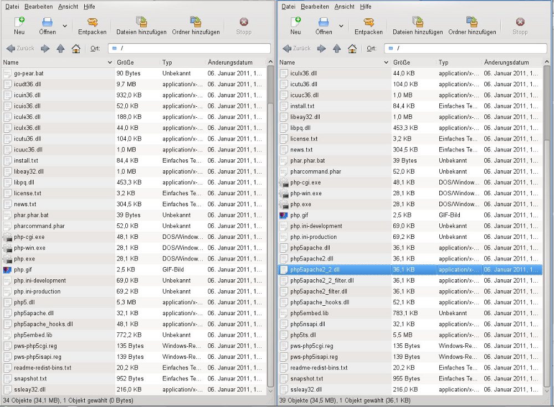
Task: Go back with Zurück in left window
Action: [x=20, y=48]
